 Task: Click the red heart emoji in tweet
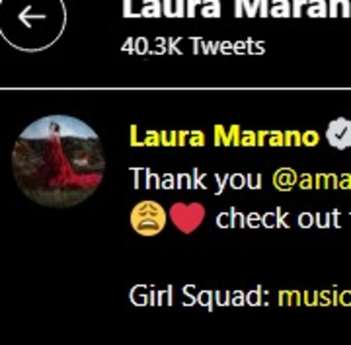point(187,218)
